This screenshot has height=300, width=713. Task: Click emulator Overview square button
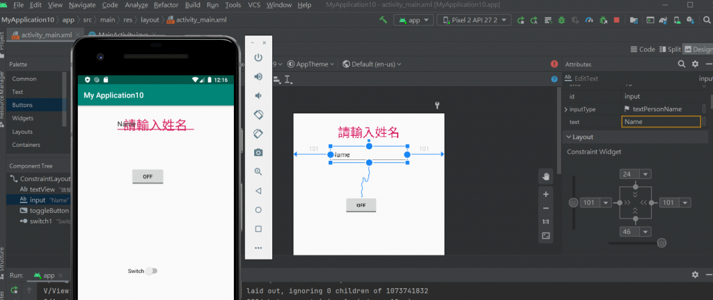coord(258,229)
